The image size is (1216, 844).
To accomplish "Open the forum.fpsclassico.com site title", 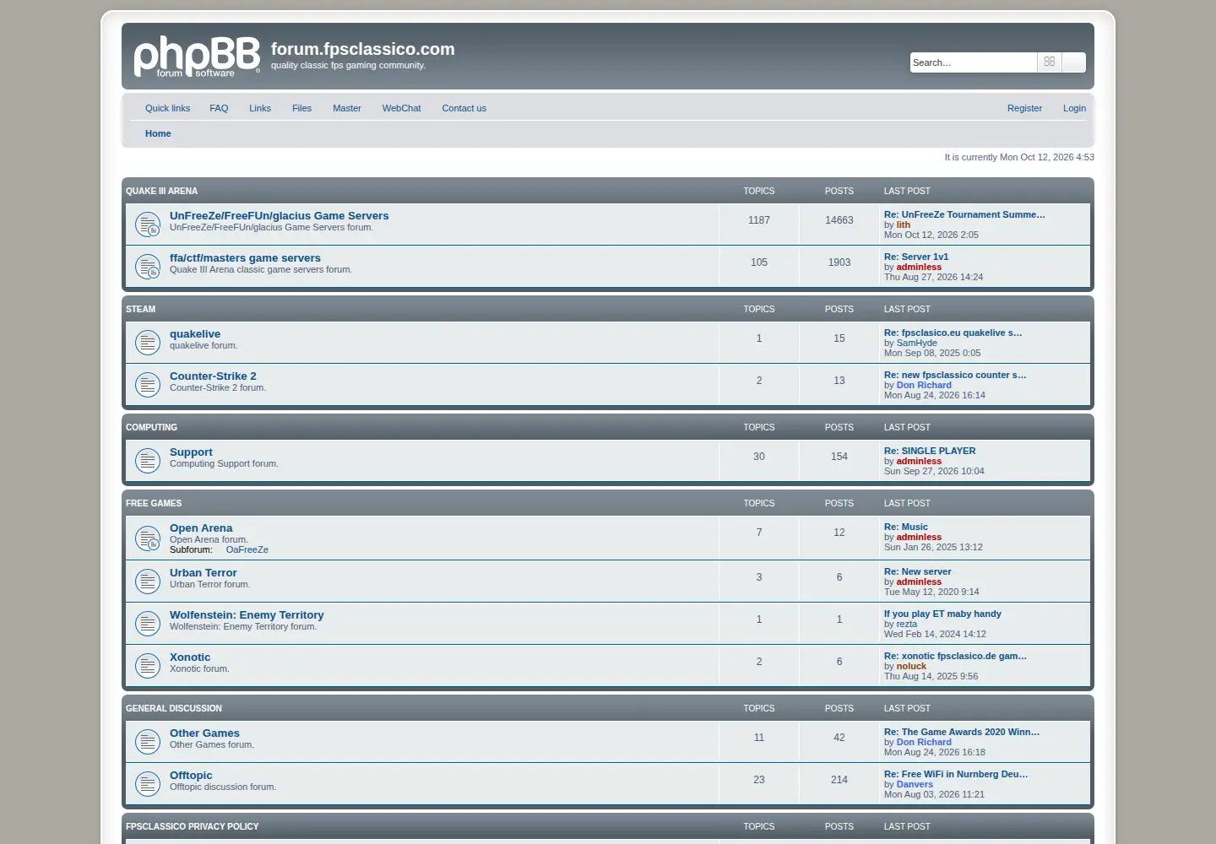I will click(362, 49).
